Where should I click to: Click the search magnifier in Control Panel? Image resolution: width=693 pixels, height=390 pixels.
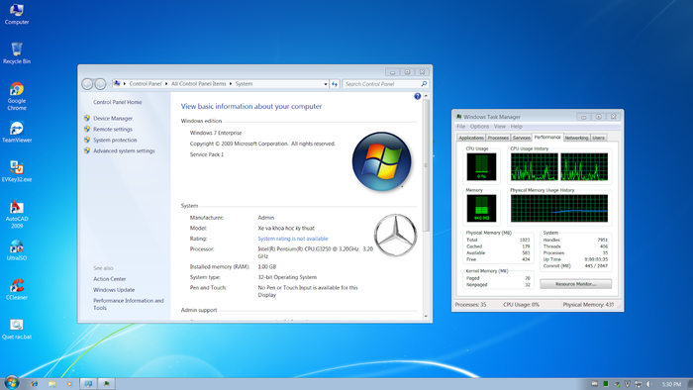point(424,83)
